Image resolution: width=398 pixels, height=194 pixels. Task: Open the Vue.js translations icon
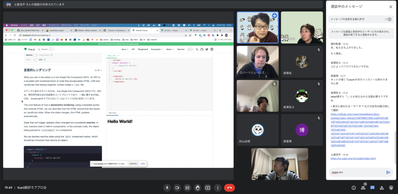(x=197, y=49)
